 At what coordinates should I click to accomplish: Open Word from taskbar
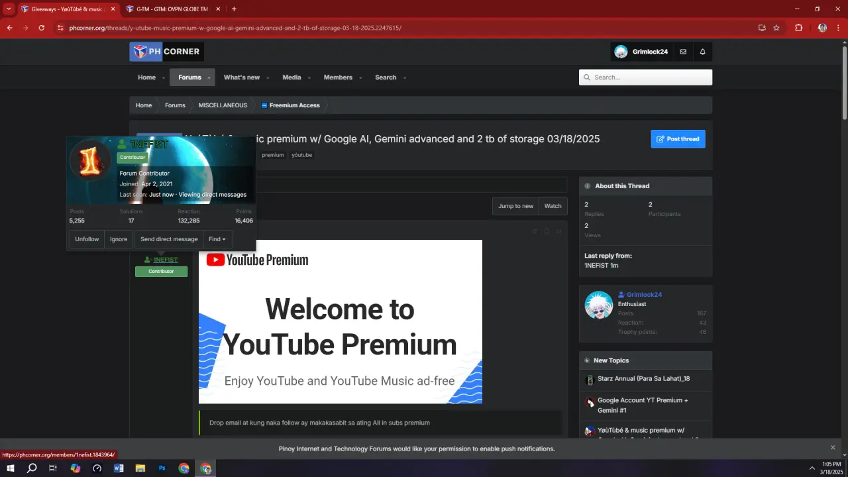click(119, 468)
